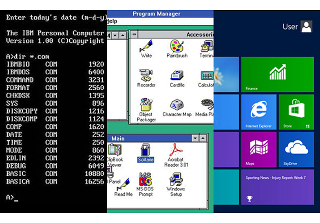Open ClipBook Viewer in Main group
The image size is (320, 223).
[115, 155]
